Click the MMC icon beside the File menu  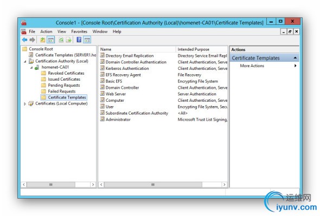click(x=24, y=31)
